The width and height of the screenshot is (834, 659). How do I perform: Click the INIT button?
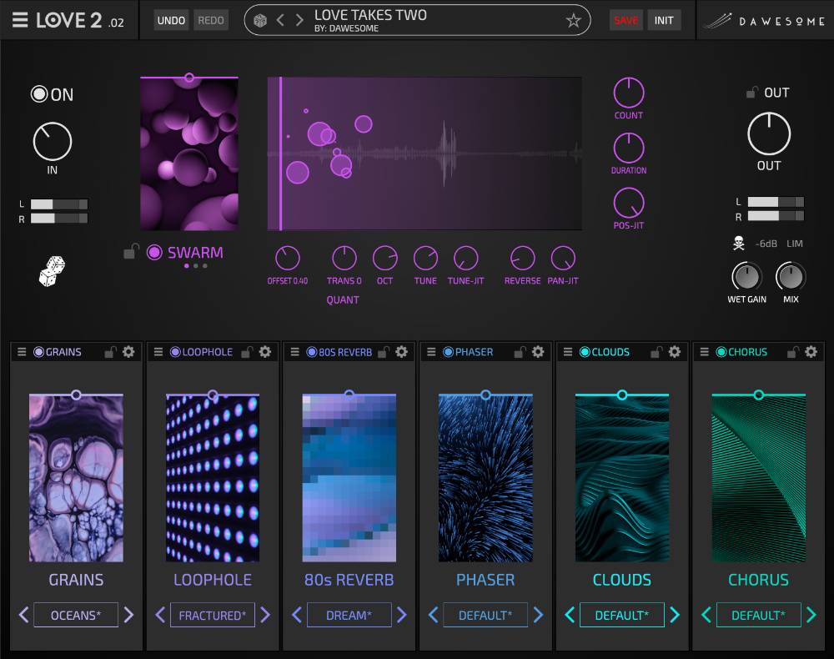665,19
